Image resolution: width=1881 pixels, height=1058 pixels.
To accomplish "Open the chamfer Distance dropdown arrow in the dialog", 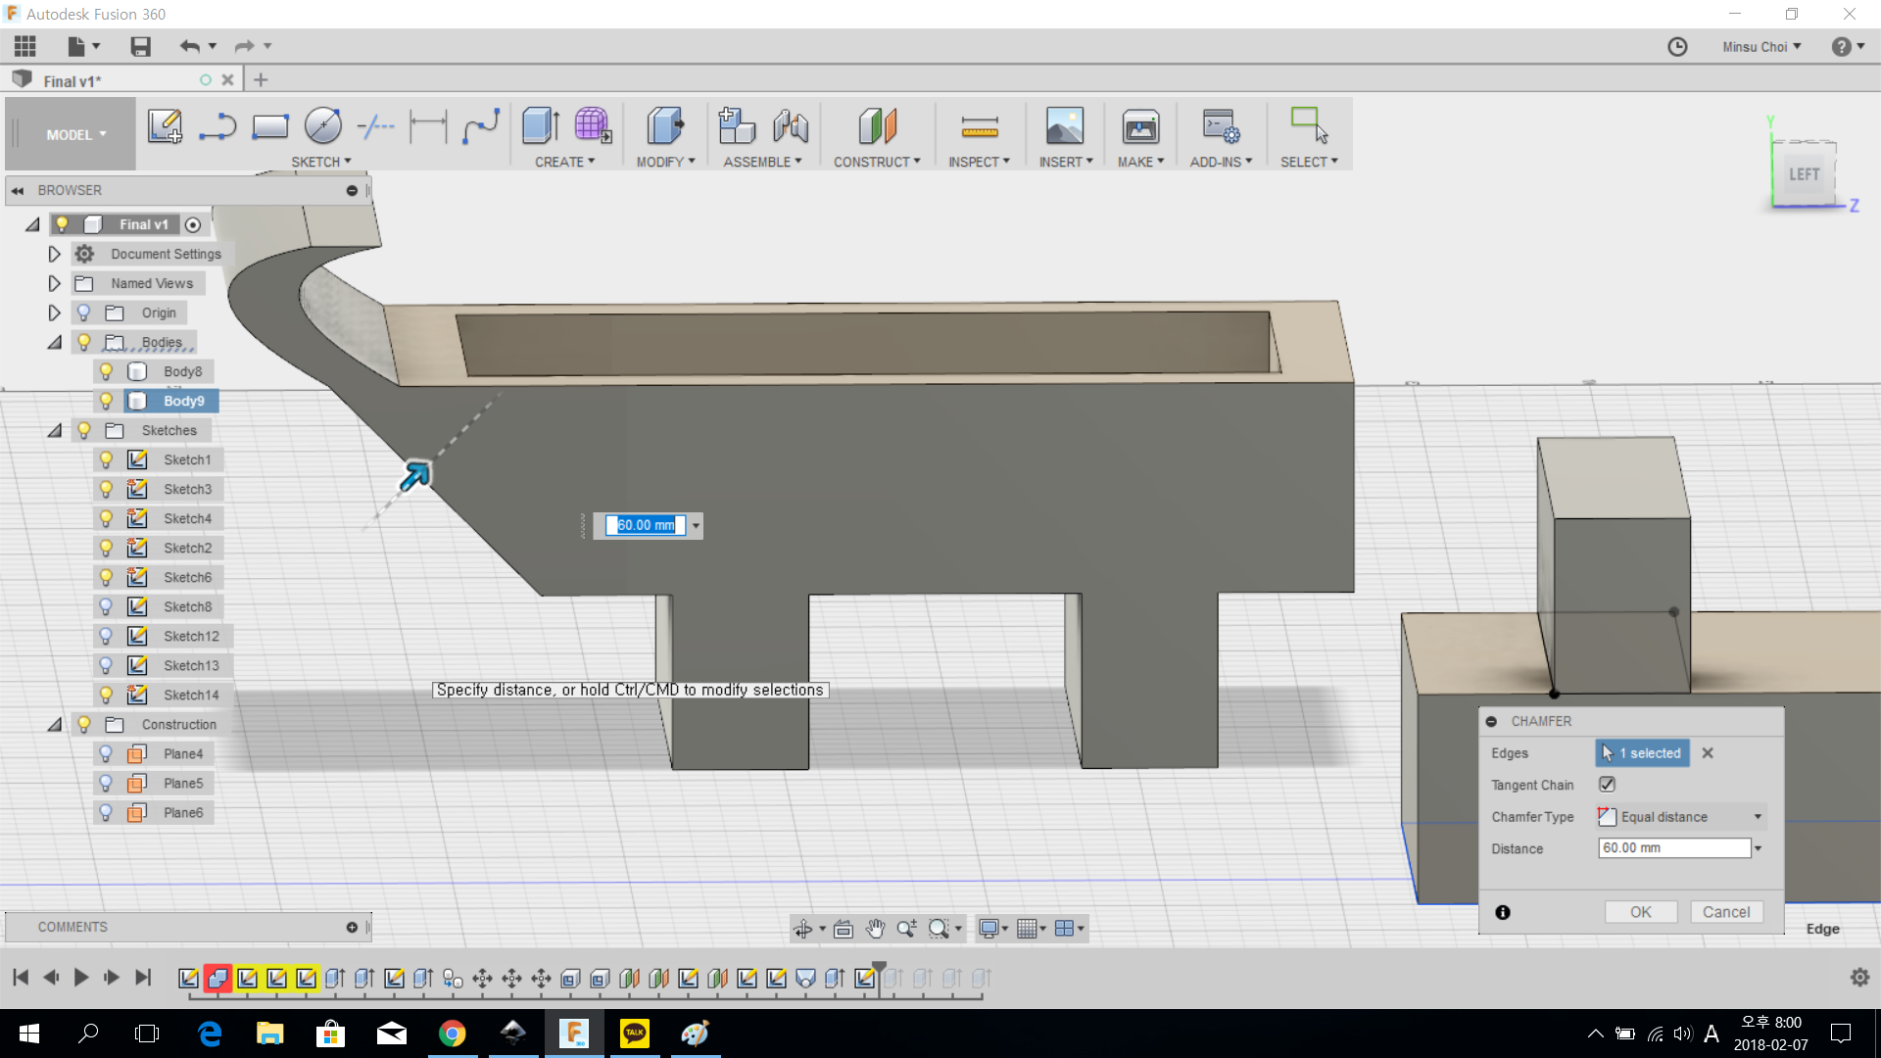I will [x=1759, y=848].
